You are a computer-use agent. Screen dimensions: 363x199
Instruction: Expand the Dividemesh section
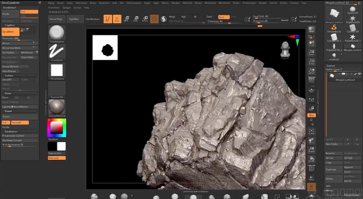tap(9, 7)
